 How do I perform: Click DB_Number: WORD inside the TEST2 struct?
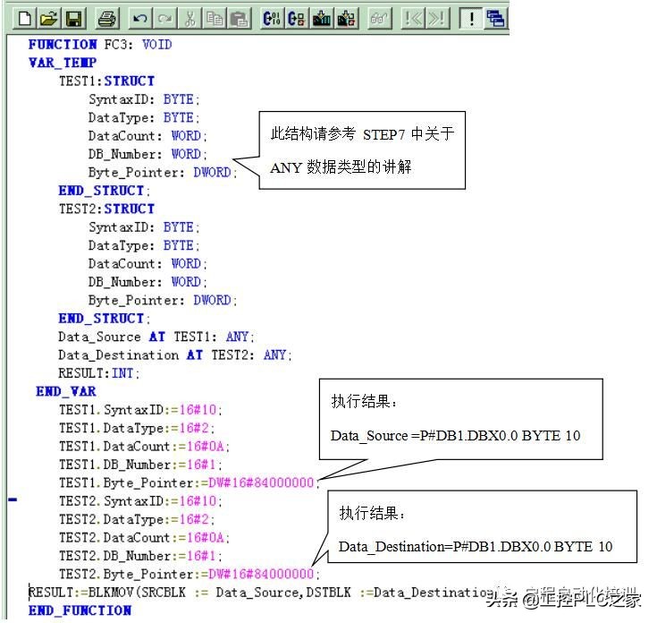coord(147,282)
